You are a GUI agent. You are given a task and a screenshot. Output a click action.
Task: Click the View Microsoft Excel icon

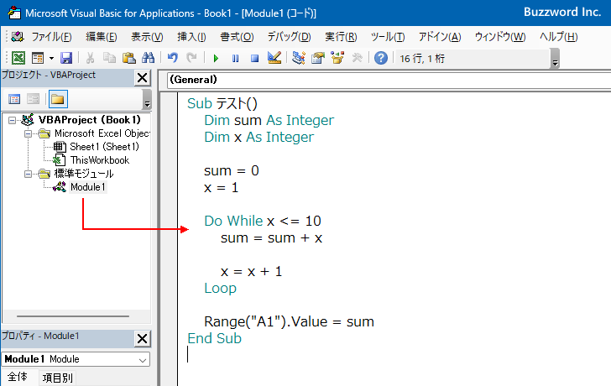coord(18,58)
